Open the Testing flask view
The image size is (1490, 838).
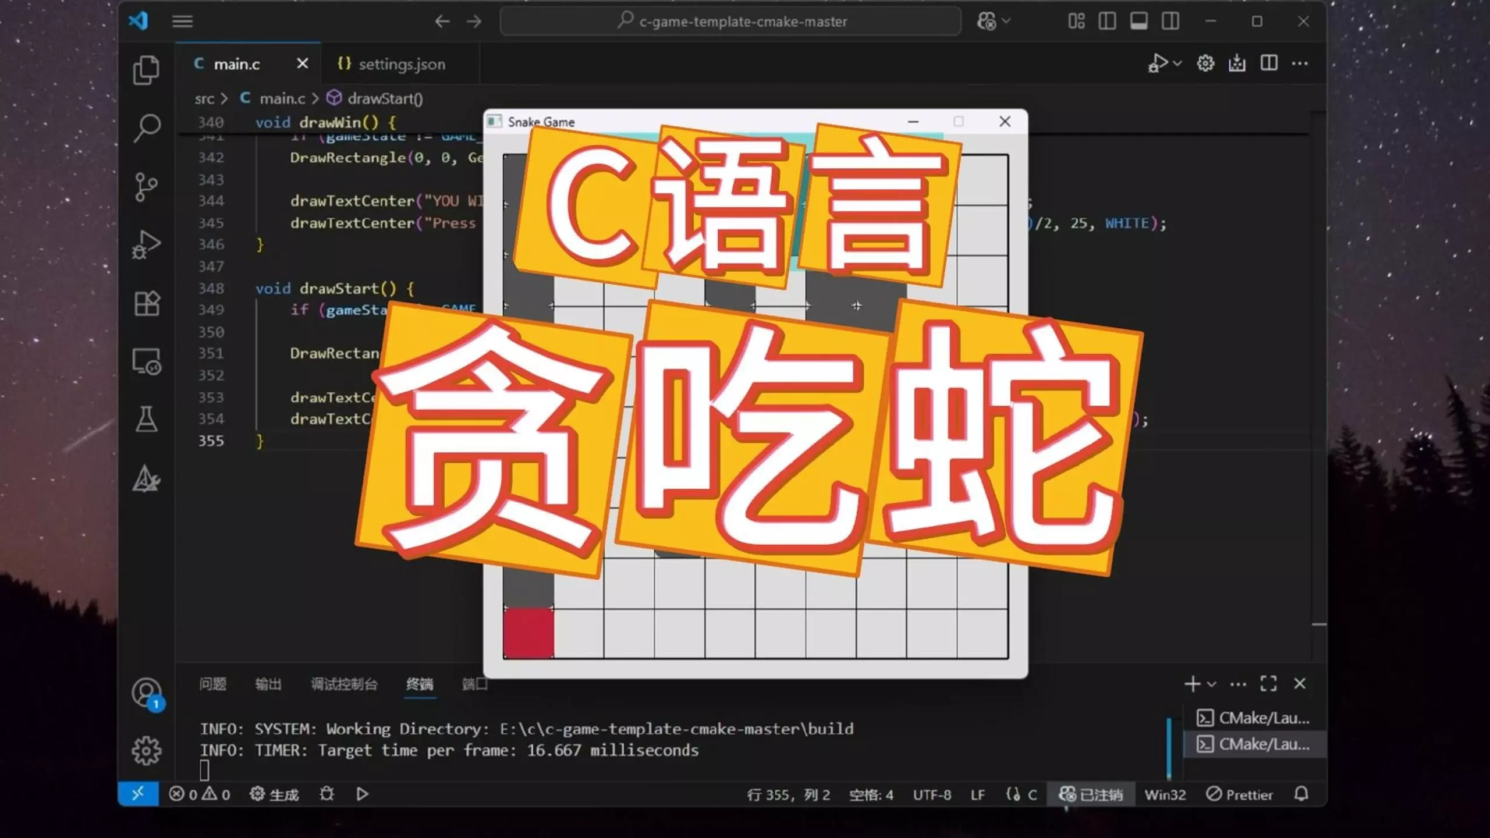tap(146, 420)
